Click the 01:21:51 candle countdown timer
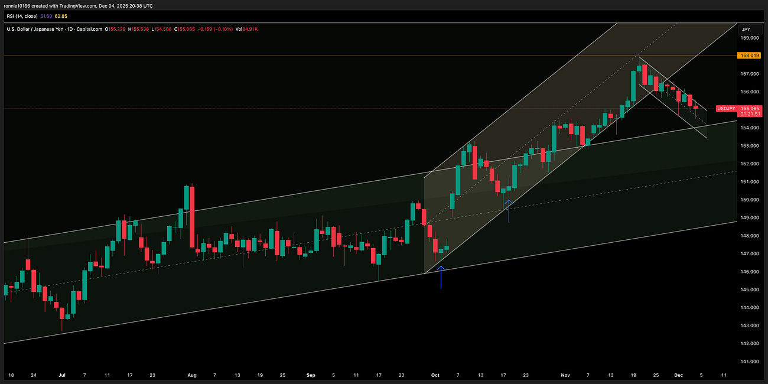Viewport: 768px width, 384px height. [749, 115]
